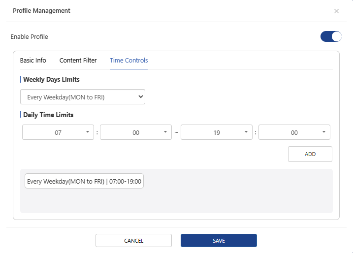This screenshot has width=353, height=253.
Task: Open the Content Filter tab
Action: point(78,61)
